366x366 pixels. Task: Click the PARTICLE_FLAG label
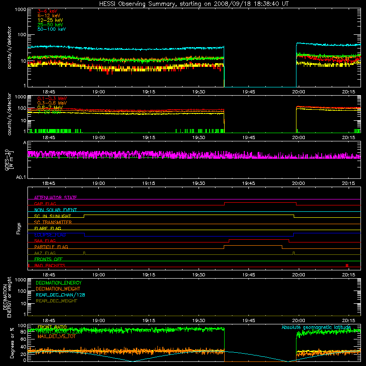[x=51, y=247]
